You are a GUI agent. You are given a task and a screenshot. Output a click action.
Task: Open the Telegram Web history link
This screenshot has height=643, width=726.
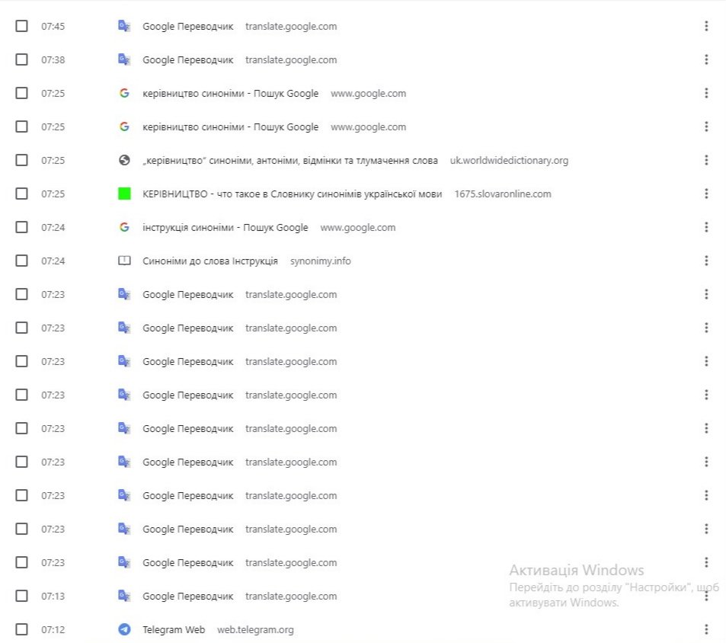coord(174,629)
